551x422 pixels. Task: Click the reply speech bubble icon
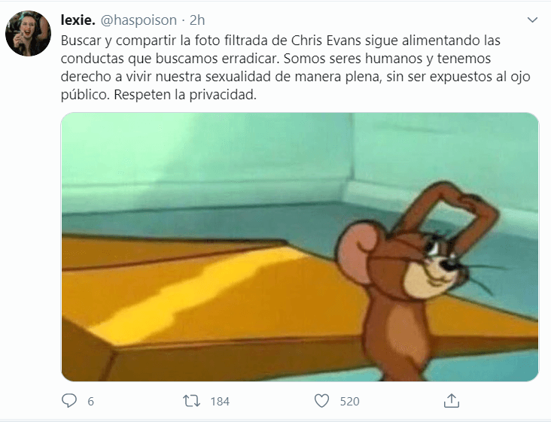[69, 401]
